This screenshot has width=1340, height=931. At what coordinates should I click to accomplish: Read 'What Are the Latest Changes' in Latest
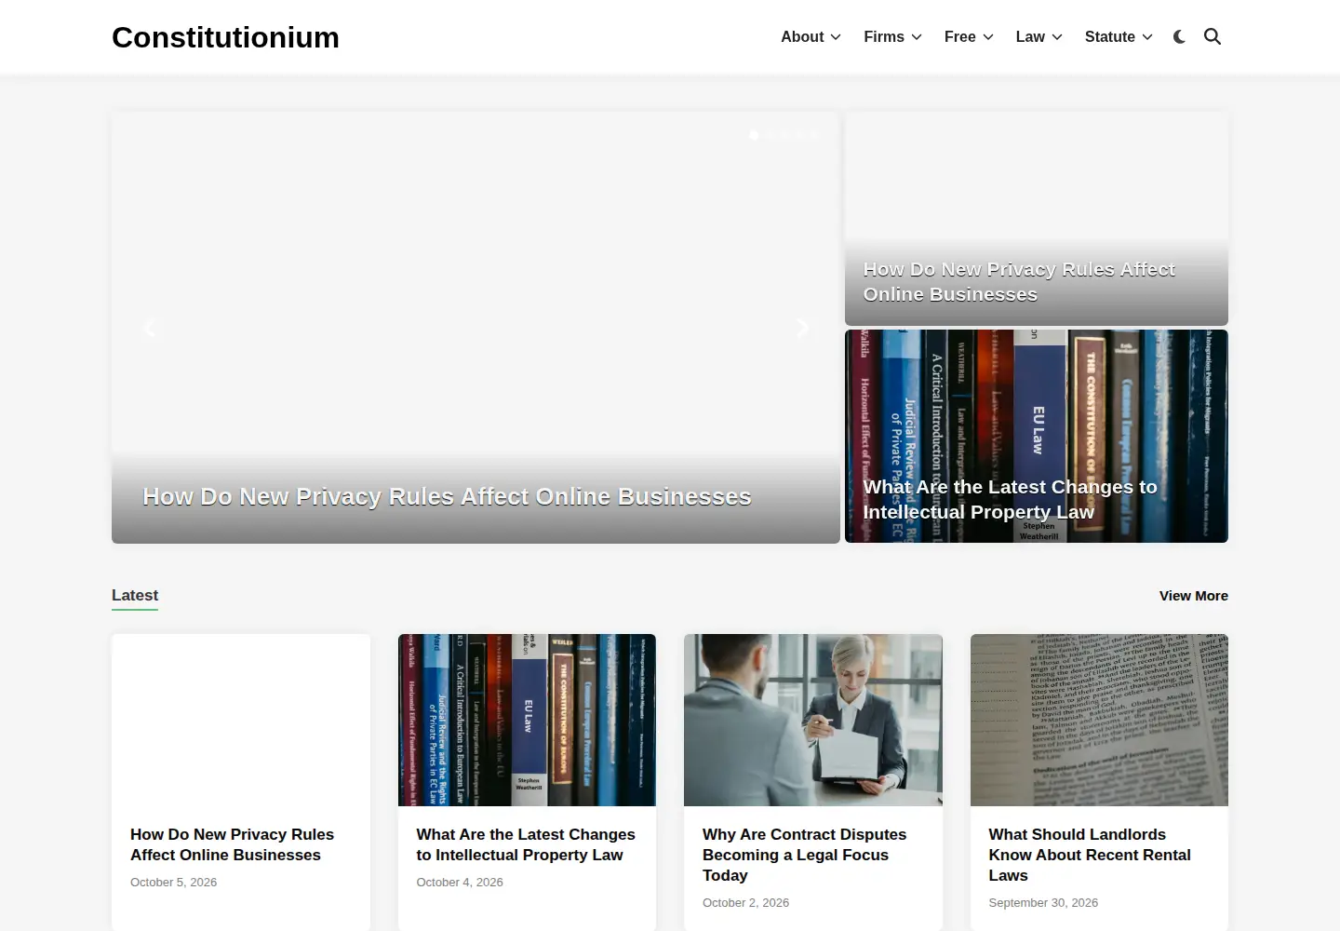[x=526, y=844]
